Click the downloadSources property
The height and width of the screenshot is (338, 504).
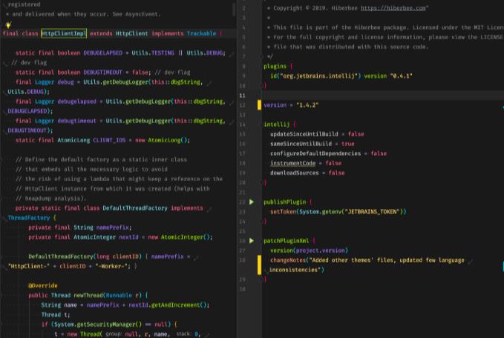(295, 173)
